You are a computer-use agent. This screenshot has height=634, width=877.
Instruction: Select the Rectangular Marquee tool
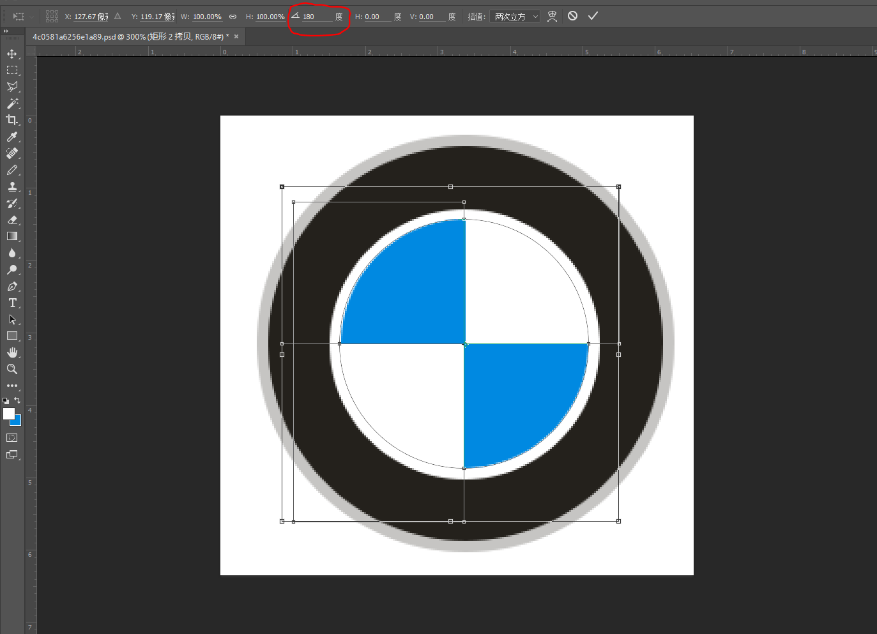(12, 70)
